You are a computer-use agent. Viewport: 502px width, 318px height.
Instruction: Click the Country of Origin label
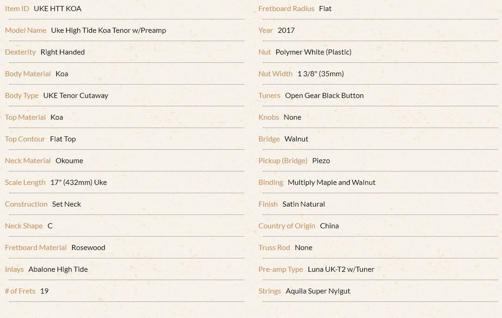(286, 226)
